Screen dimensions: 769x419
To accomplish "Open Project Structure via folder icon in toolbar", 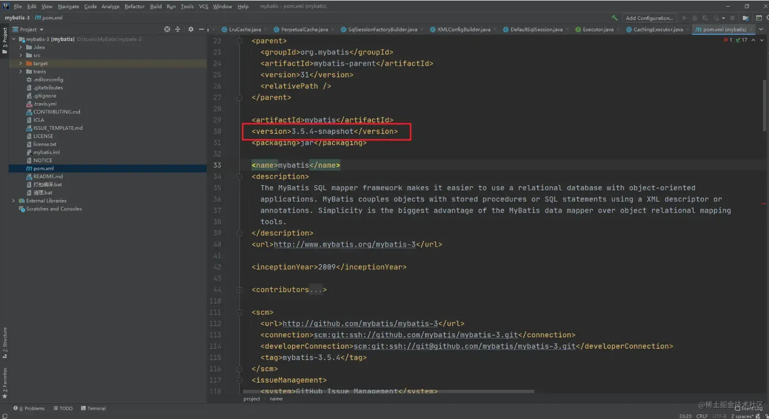I will (745, 18).
